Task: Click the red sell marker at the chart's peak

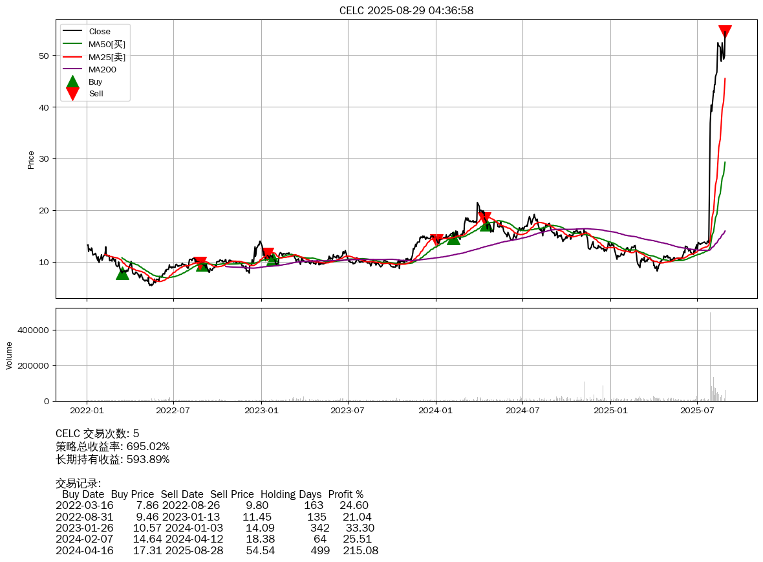Action: pos(725,32)
